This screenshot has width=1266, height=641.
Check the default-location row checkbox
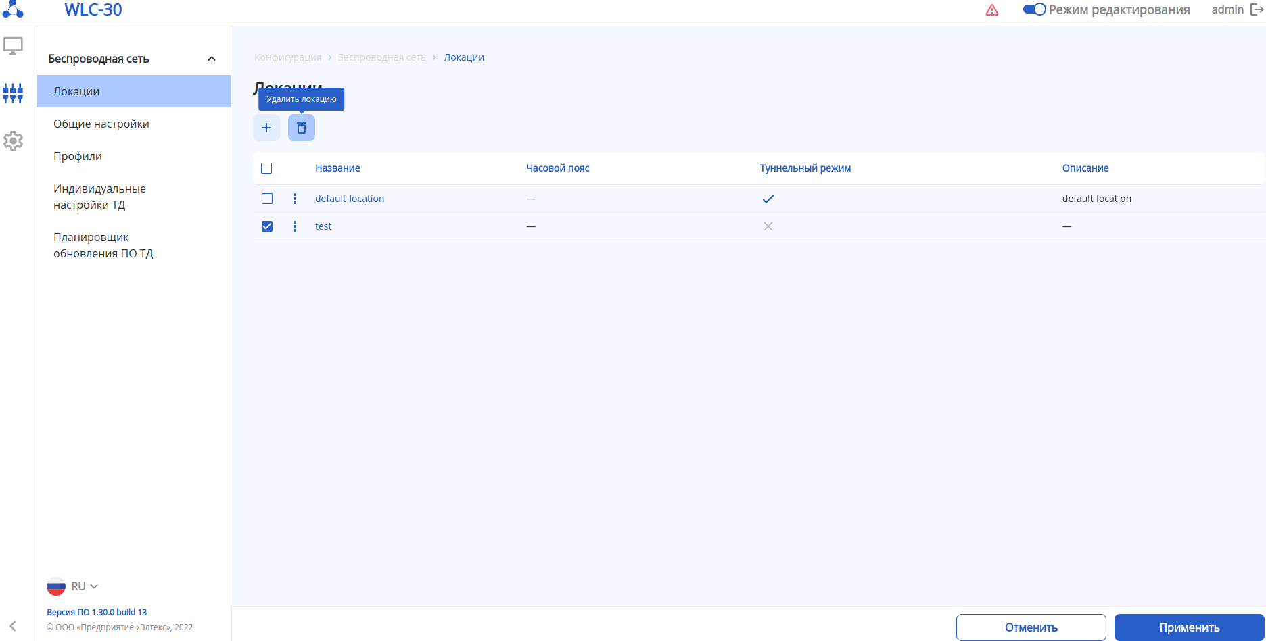click(267, 199)
